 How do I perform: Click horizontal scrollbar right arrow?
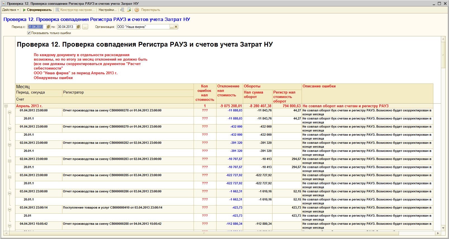pyautogui.click(x=438, y=233)
